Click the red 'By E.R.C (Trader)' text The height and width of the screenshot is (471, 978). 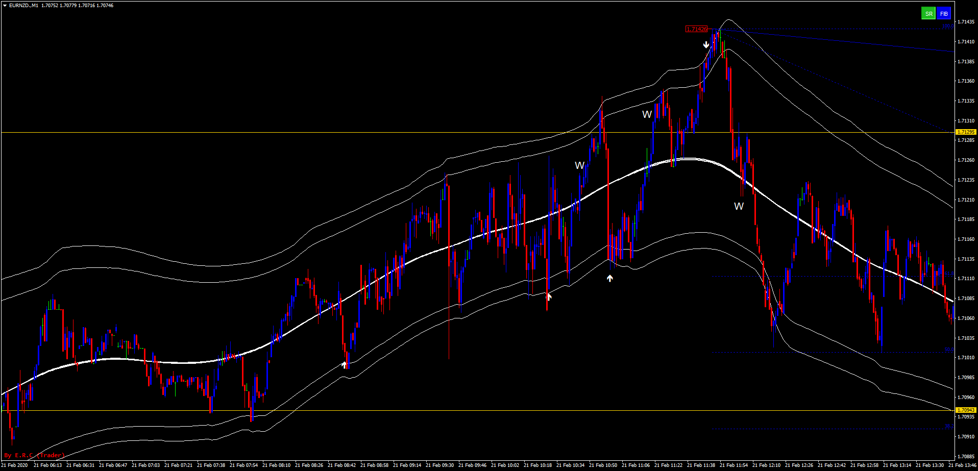(34, 455)
